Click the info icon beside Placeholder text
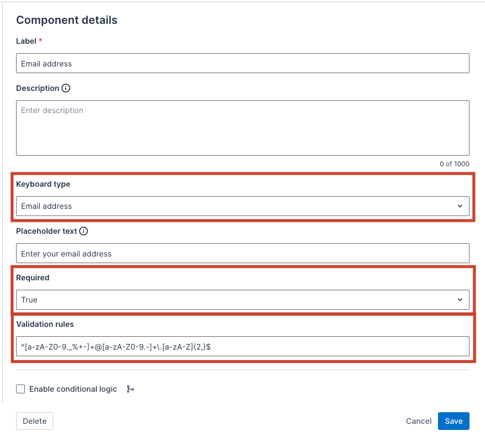 84,231
